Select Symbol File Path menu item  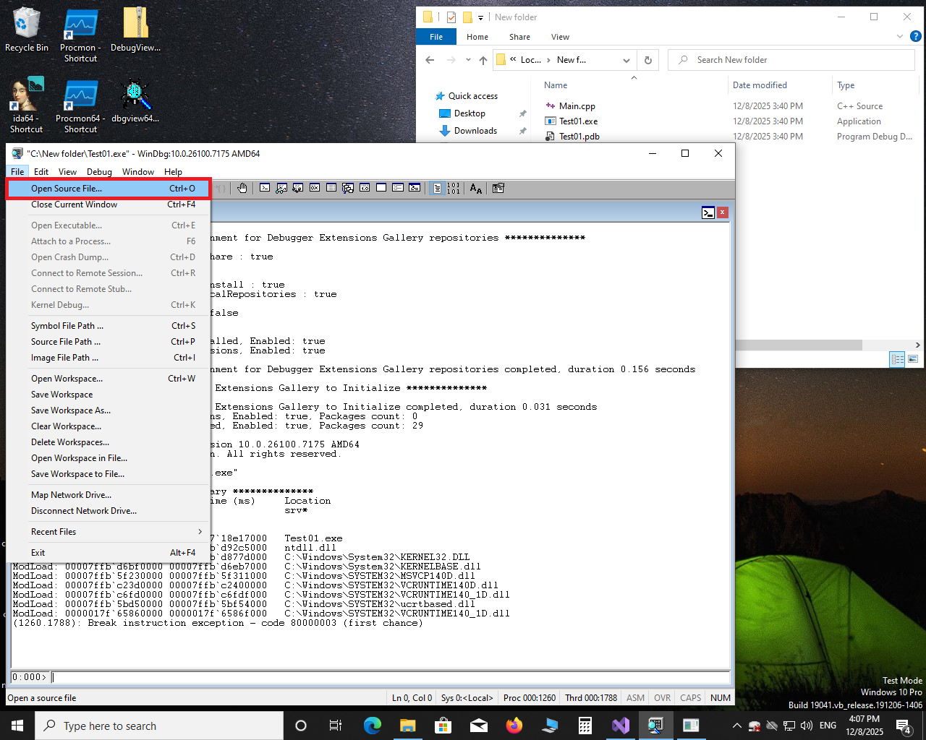coord(67,326)
